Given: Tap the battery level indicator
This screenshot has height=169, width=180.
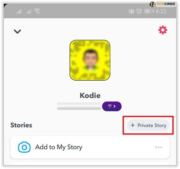Looking at the screenshot, I should pyautogui.click(x=149, y=11).
